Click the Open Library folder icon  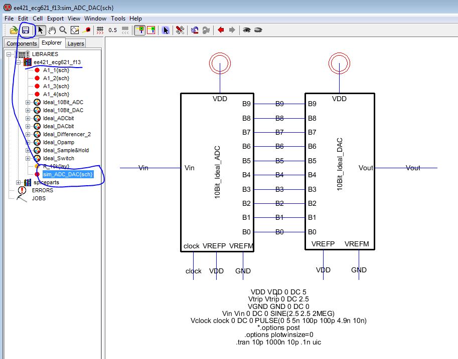pos(14,30)
